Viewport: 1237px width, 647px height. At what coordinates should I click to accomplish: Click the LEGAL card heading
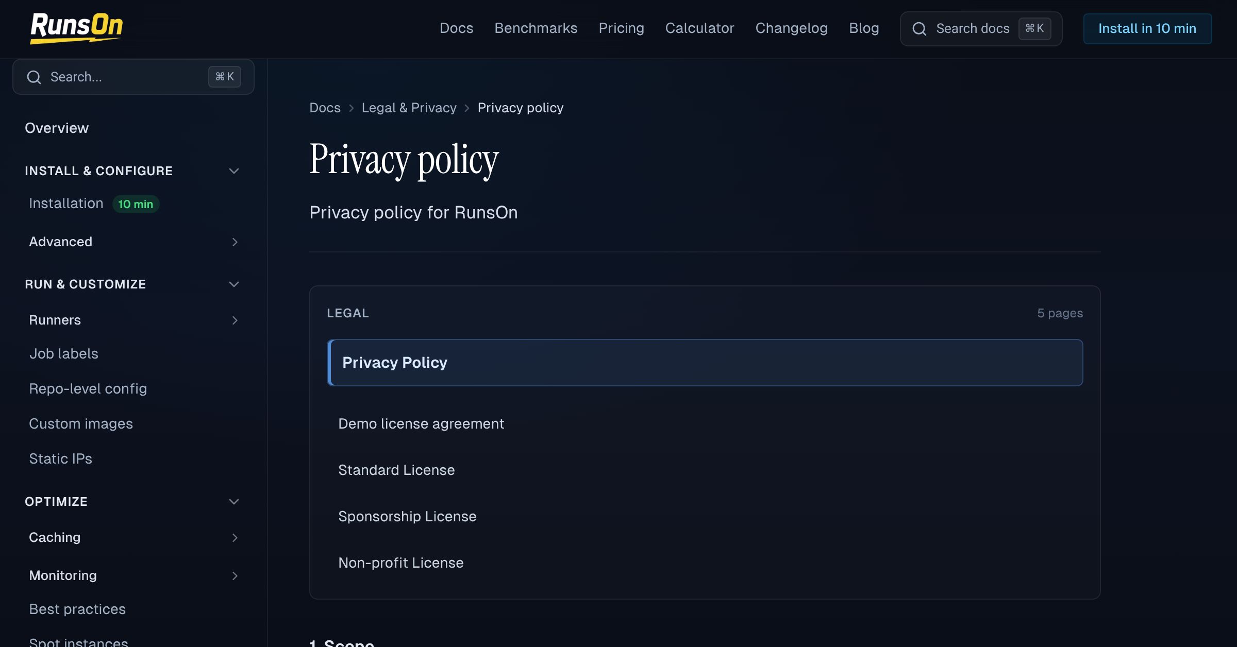tap(348, 313)
